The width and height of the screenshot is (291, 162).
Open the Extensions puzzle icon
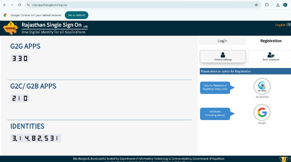click(267, 5)
